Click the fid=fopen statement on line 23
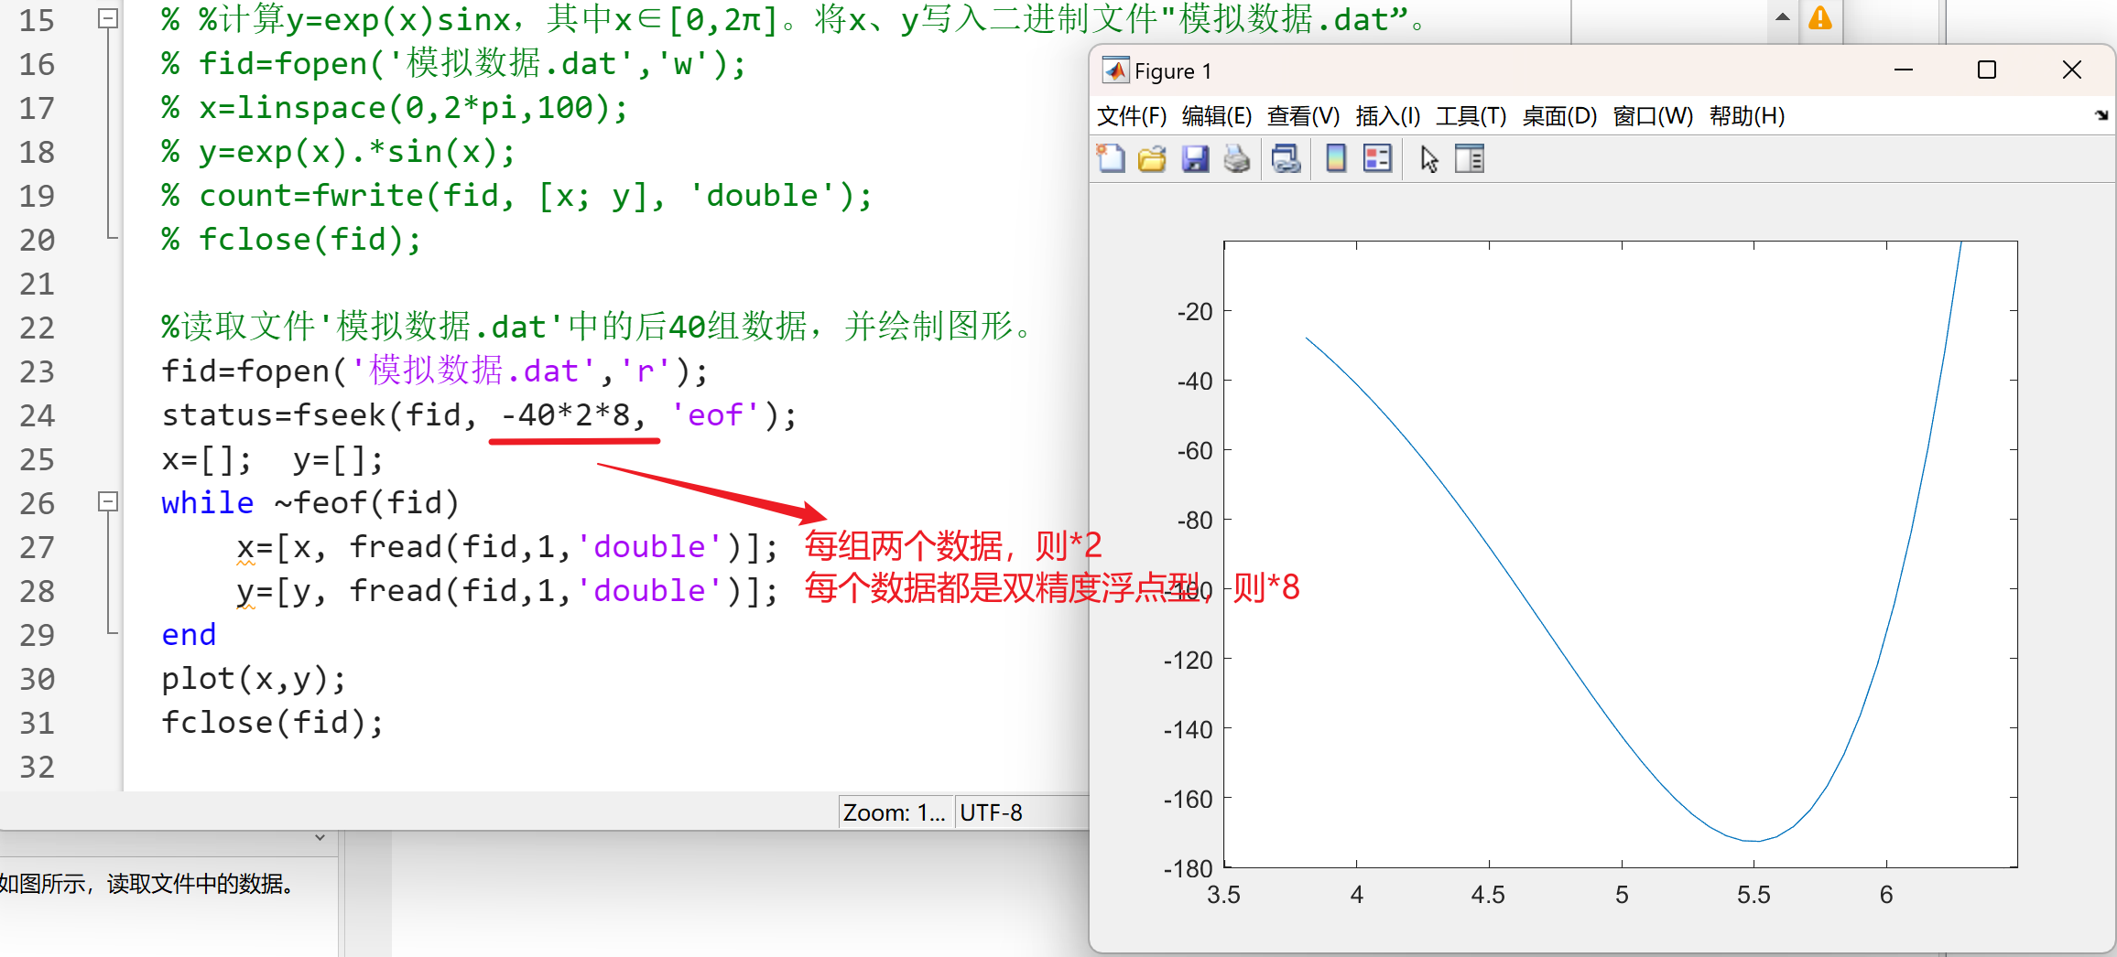The image size is (2117, 957). [435, 371]
